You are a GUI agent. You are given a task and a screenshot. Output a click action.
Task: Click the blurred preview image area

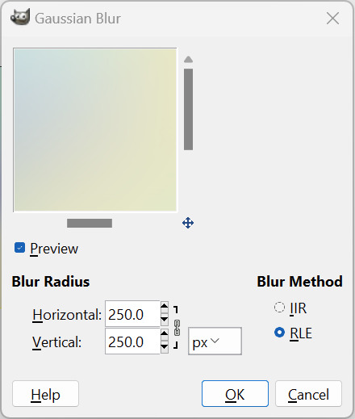[95, 130]
